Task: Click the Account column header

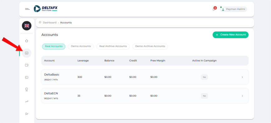Action: (x=49, y=61)
